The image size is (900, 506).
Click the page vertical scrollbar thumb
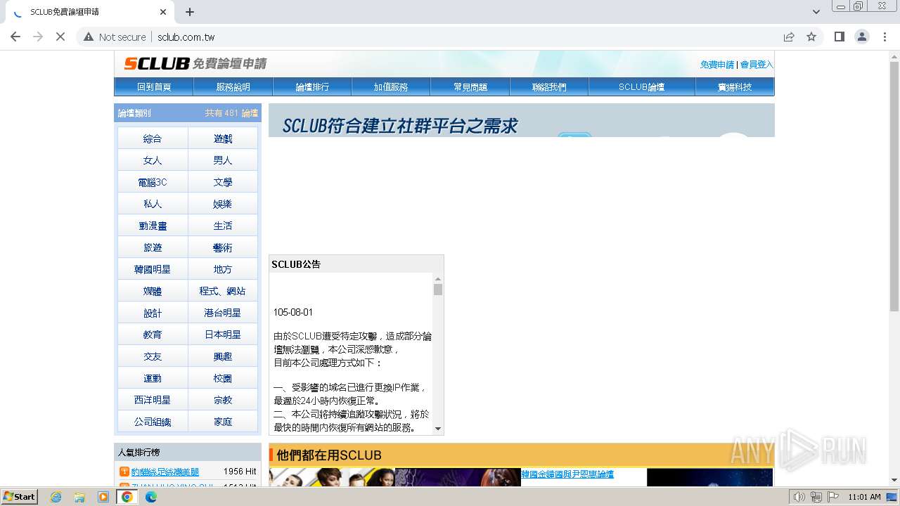tap(894, 186)
